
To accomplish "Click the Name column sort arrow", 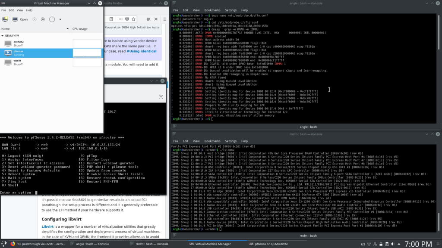I will pyautogui.click(x=68, y=28).
